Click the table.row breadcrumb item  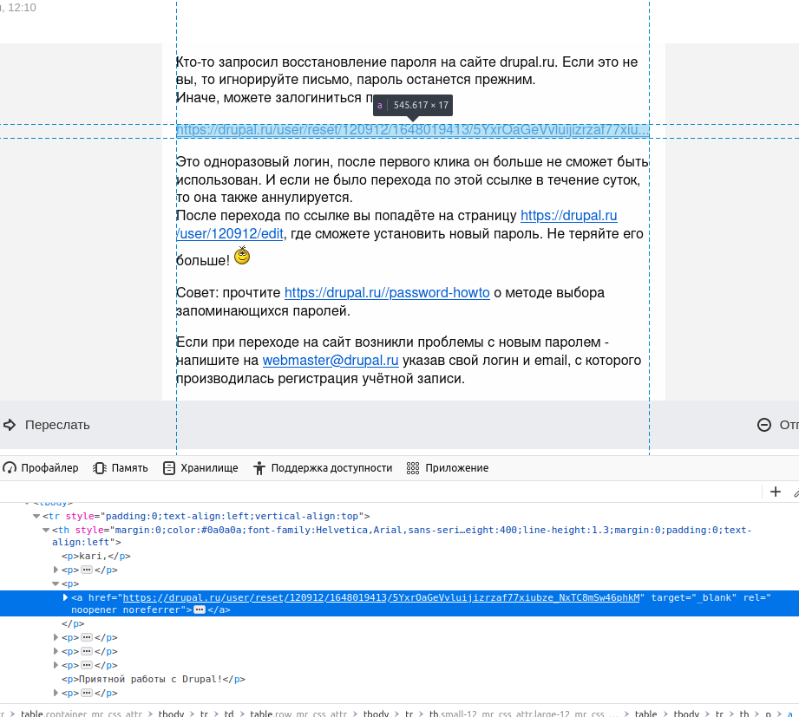pos(298,713)
